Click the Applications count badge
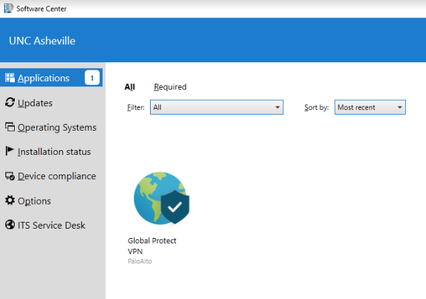The image size is (426, 299). [92, 78]
